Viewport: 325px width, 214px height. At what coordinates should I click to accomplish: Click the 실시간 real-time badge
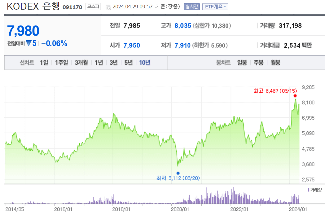coord(192,7)
